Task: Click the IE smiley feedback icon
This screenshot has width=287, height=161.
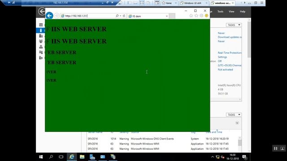Action: pos(206,16)
